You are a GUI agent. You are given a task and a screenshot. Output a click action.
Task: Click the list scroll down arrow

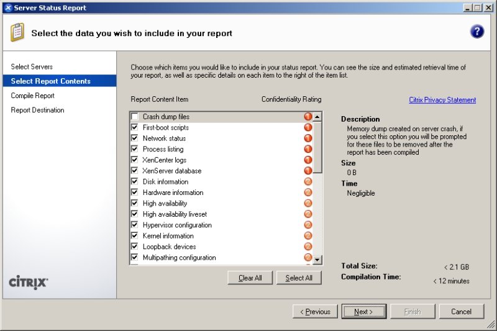(x=317, y=260)
